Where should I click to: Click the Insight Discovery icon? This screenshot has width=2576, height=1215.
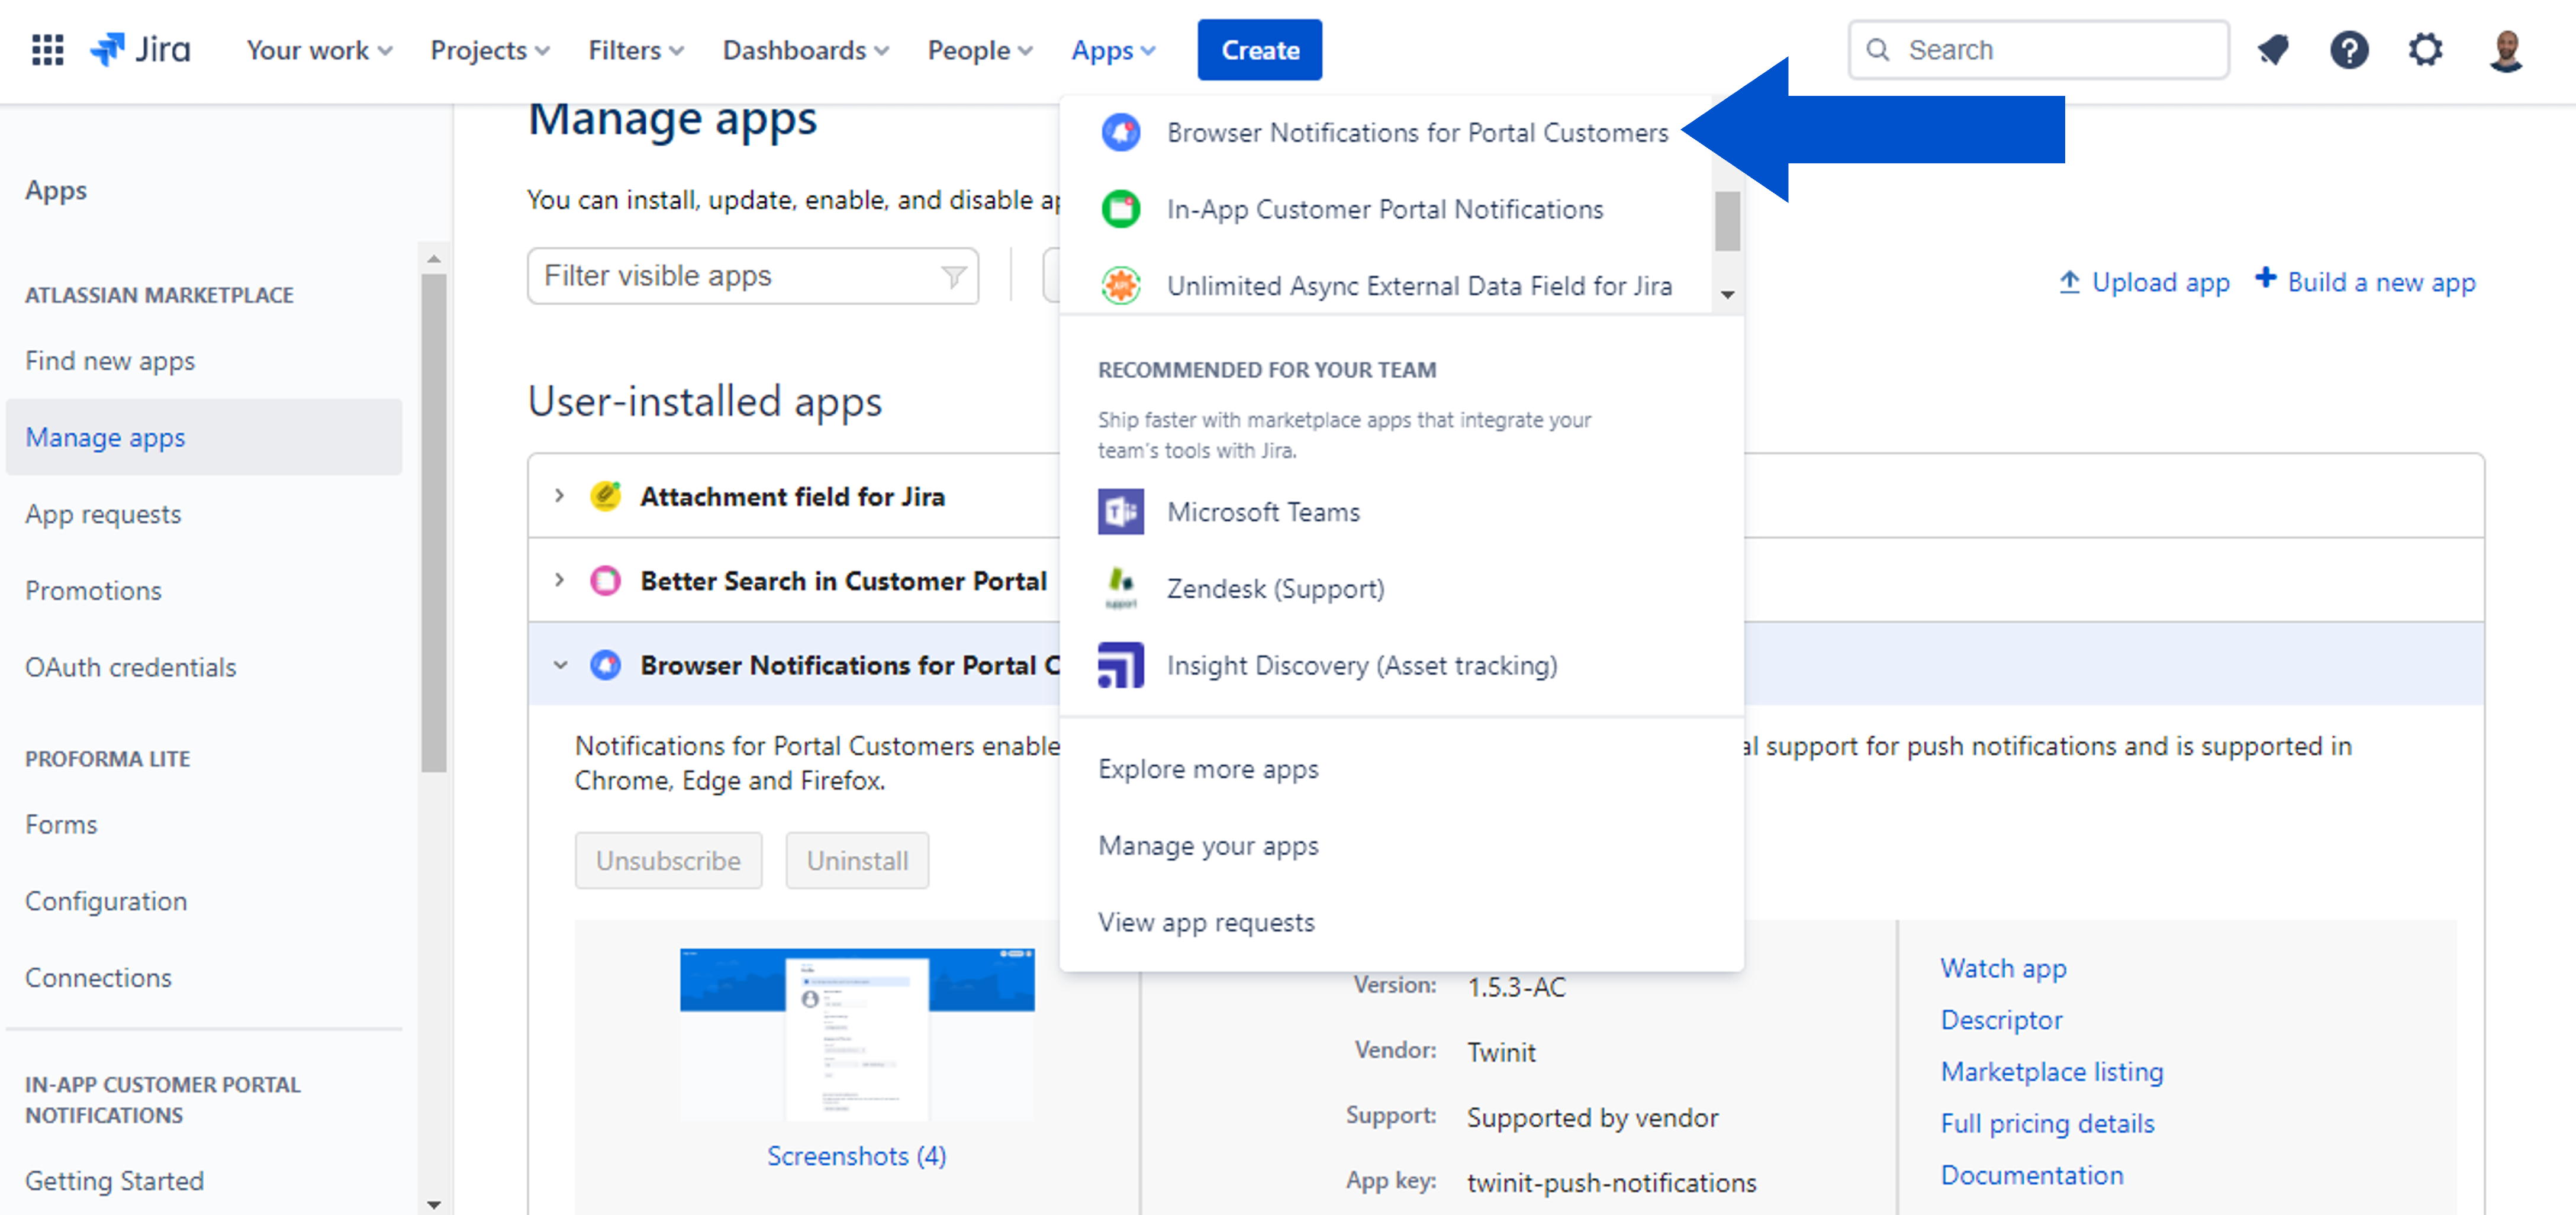tap(1121, 665)
